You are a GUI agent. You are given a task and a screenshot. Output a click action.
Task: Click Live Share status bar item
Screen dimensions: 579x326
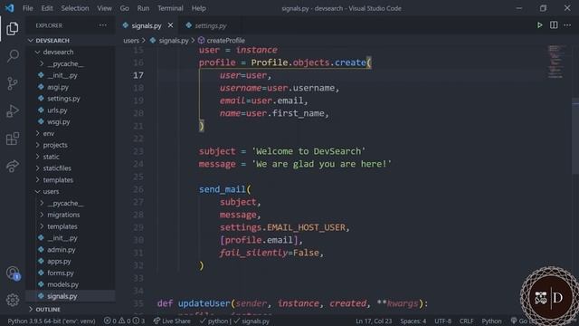172,321
